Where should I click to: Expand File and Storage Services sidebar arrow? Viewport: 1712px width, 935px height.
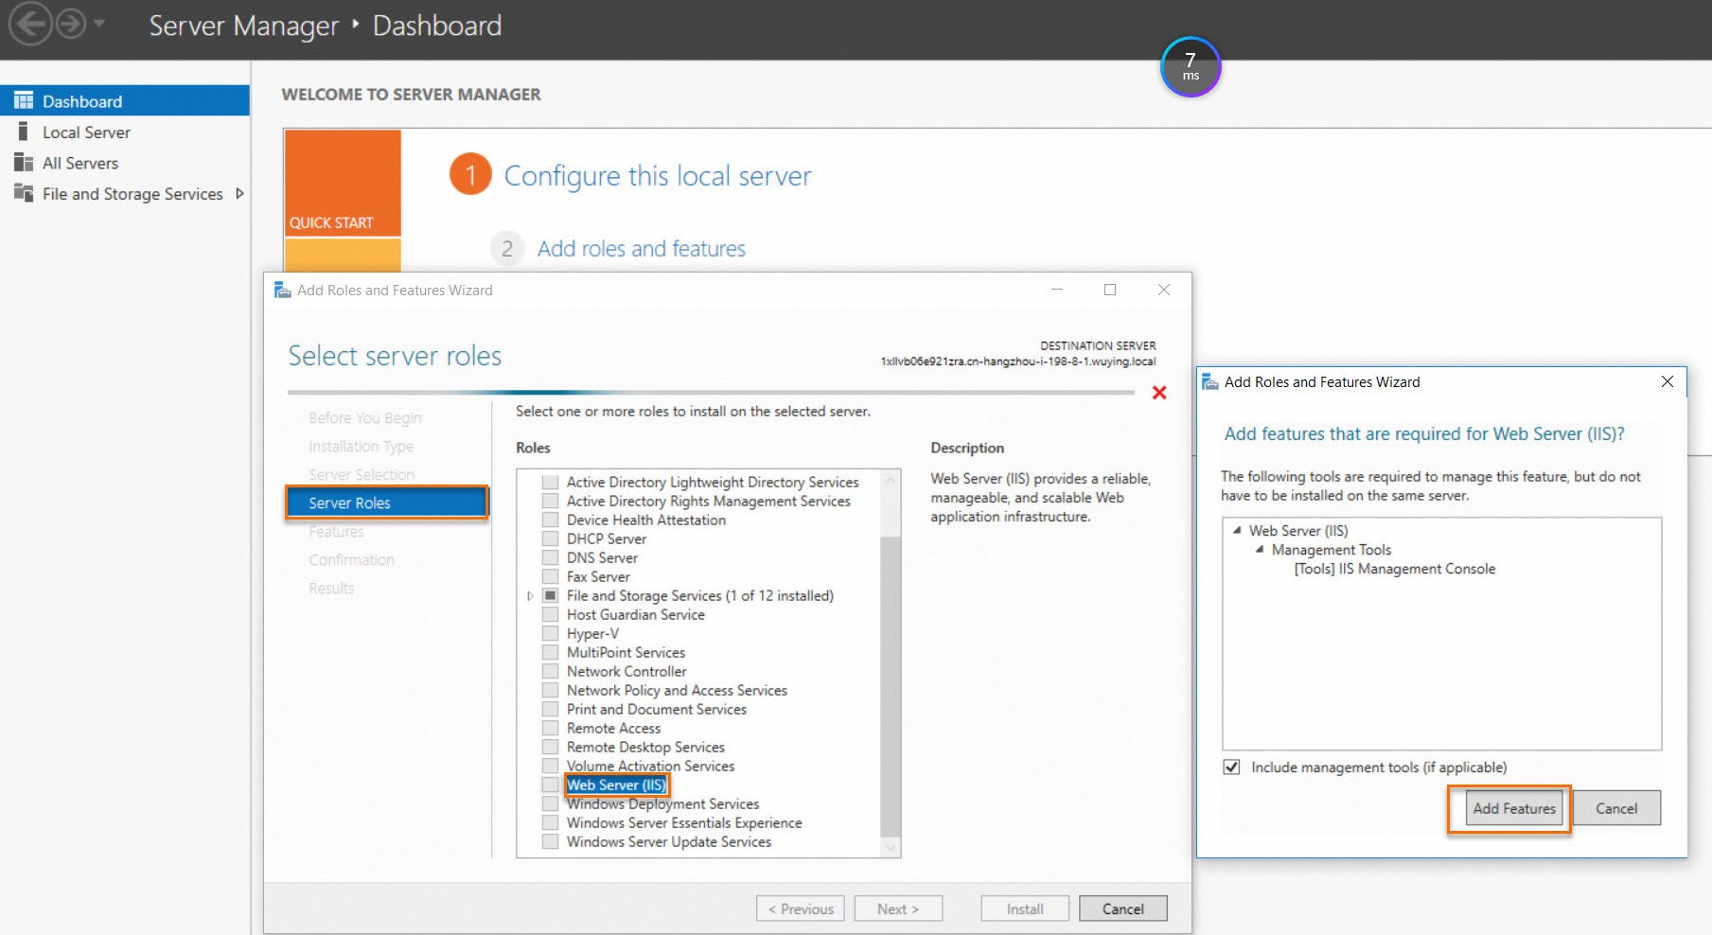[239, 193]
